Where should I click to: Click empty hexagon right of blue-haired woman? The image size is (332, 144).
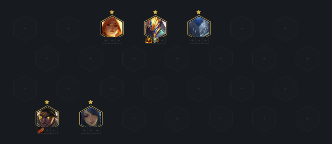(x=134, y=119)
